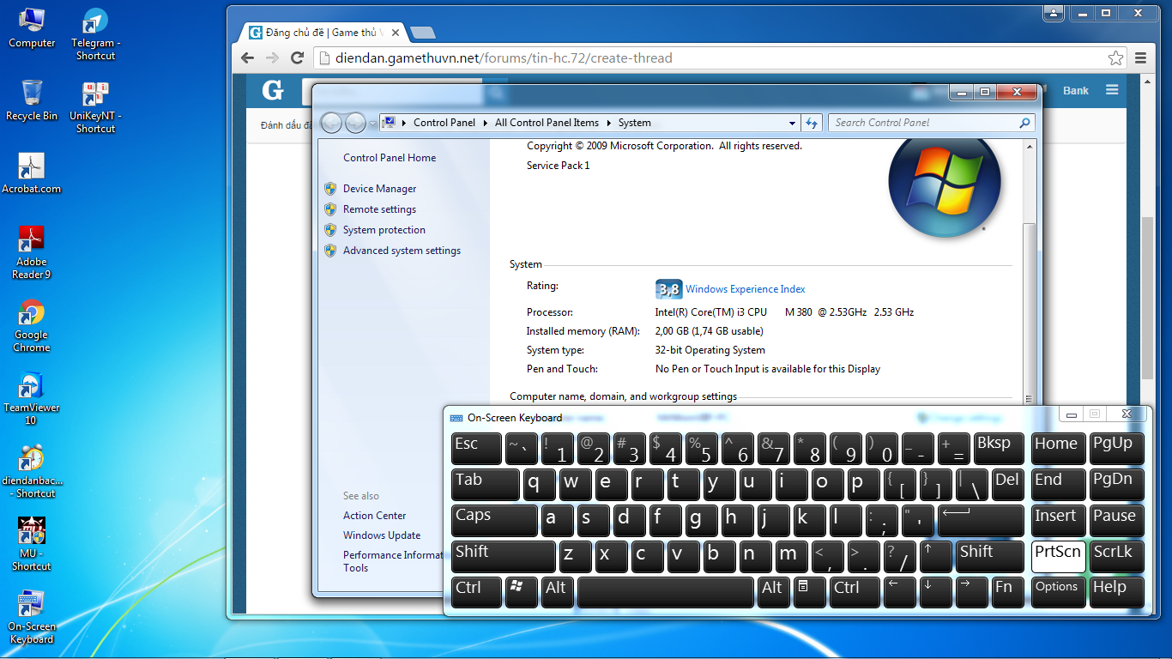Screen dimensions: 1172x659
Task: Open a new Chrome tab
Action: (423, 33)
